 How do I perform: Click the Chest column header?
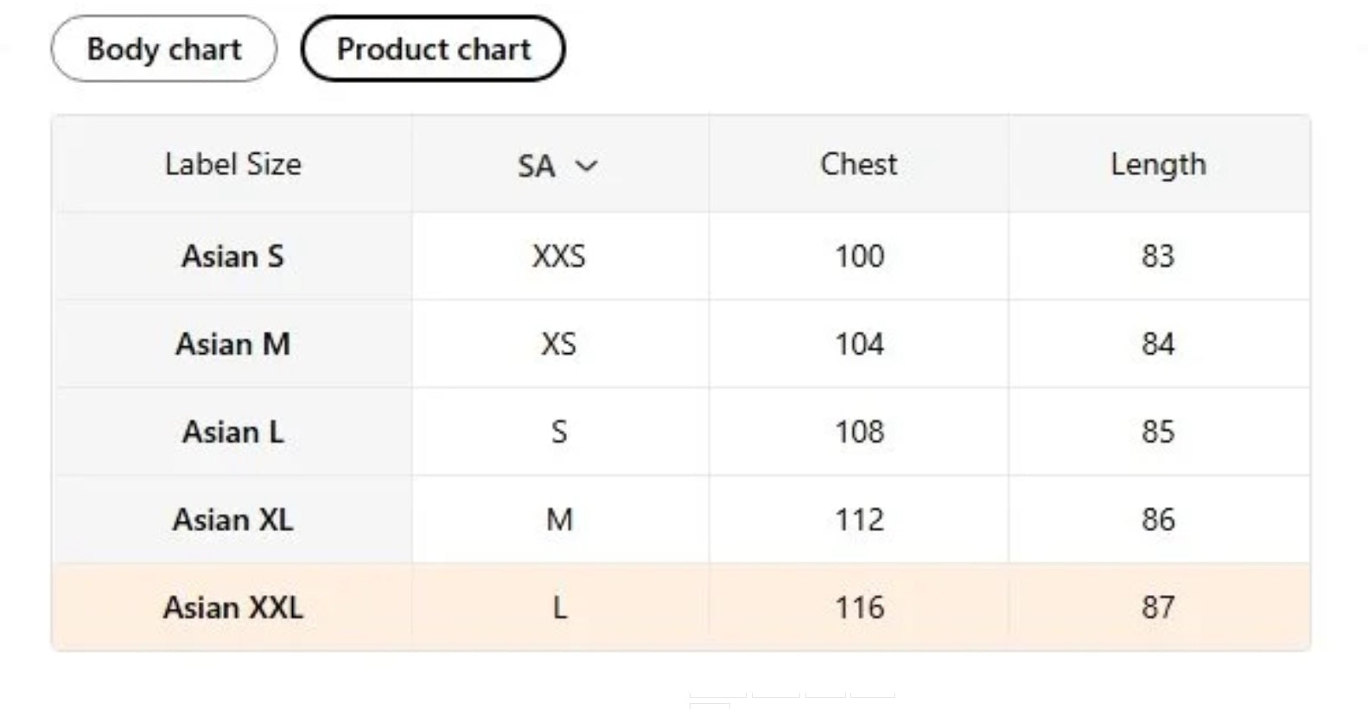pyautogui.click(x=858, y=164)
